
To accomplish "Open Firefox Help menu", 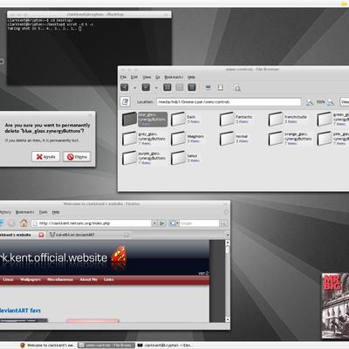I will (x=56, y=212).
